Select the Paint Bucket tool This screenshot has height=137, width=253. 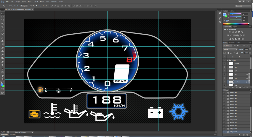pos(3,51)
